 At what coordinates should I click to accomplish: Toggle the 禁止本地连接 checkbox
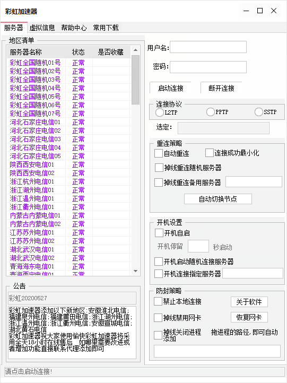(x=158, y=301)
